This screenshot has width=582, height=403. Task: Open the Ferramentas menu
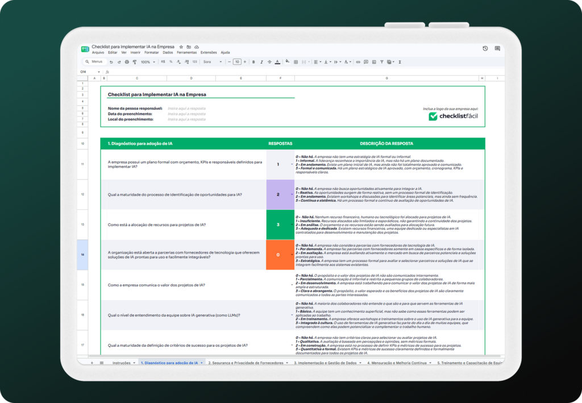pos(186,52)
